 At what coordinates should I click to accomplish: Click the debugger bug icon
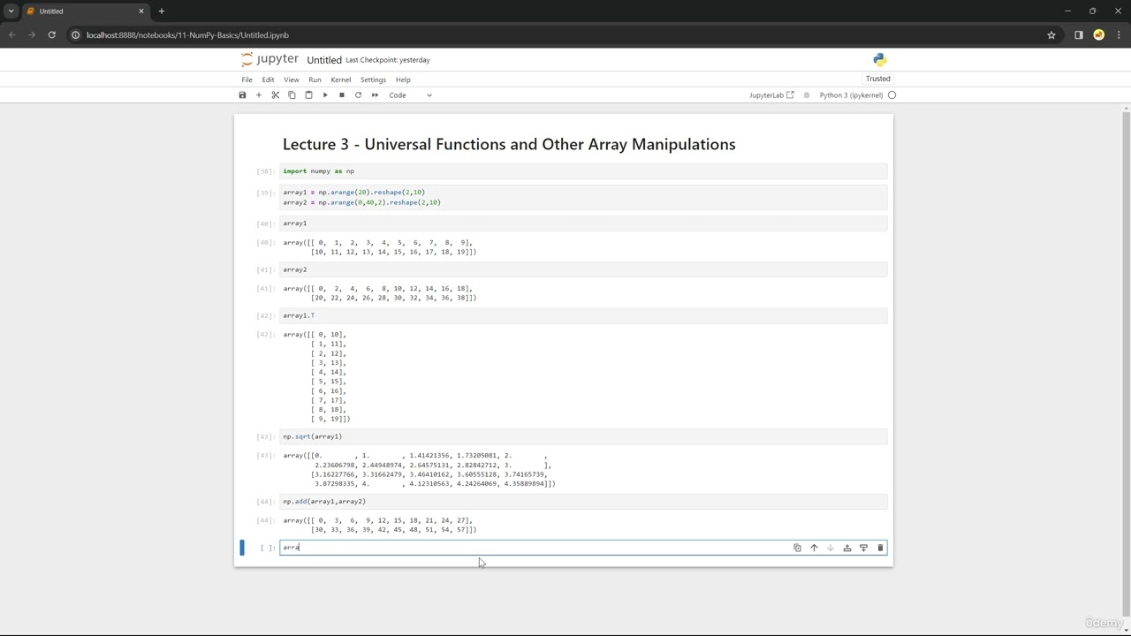(807, 95)
